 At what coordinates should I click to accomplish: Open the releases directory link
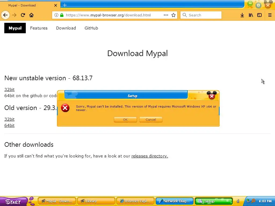150,156
